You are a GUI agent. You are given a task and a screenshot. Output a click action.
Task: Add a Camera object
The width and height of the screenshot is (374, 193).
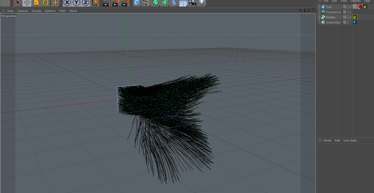[192, 3]
